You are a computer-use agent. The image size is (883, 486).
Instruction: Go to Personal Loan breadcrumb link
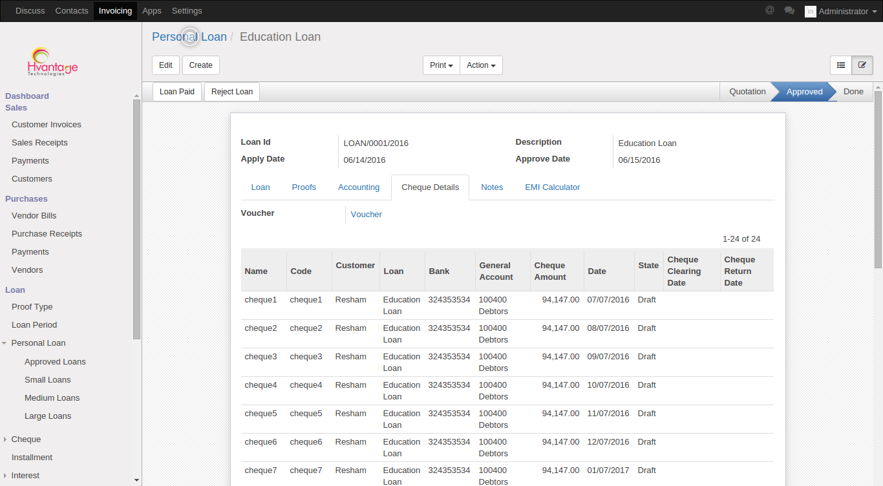(x=189, y=37)
